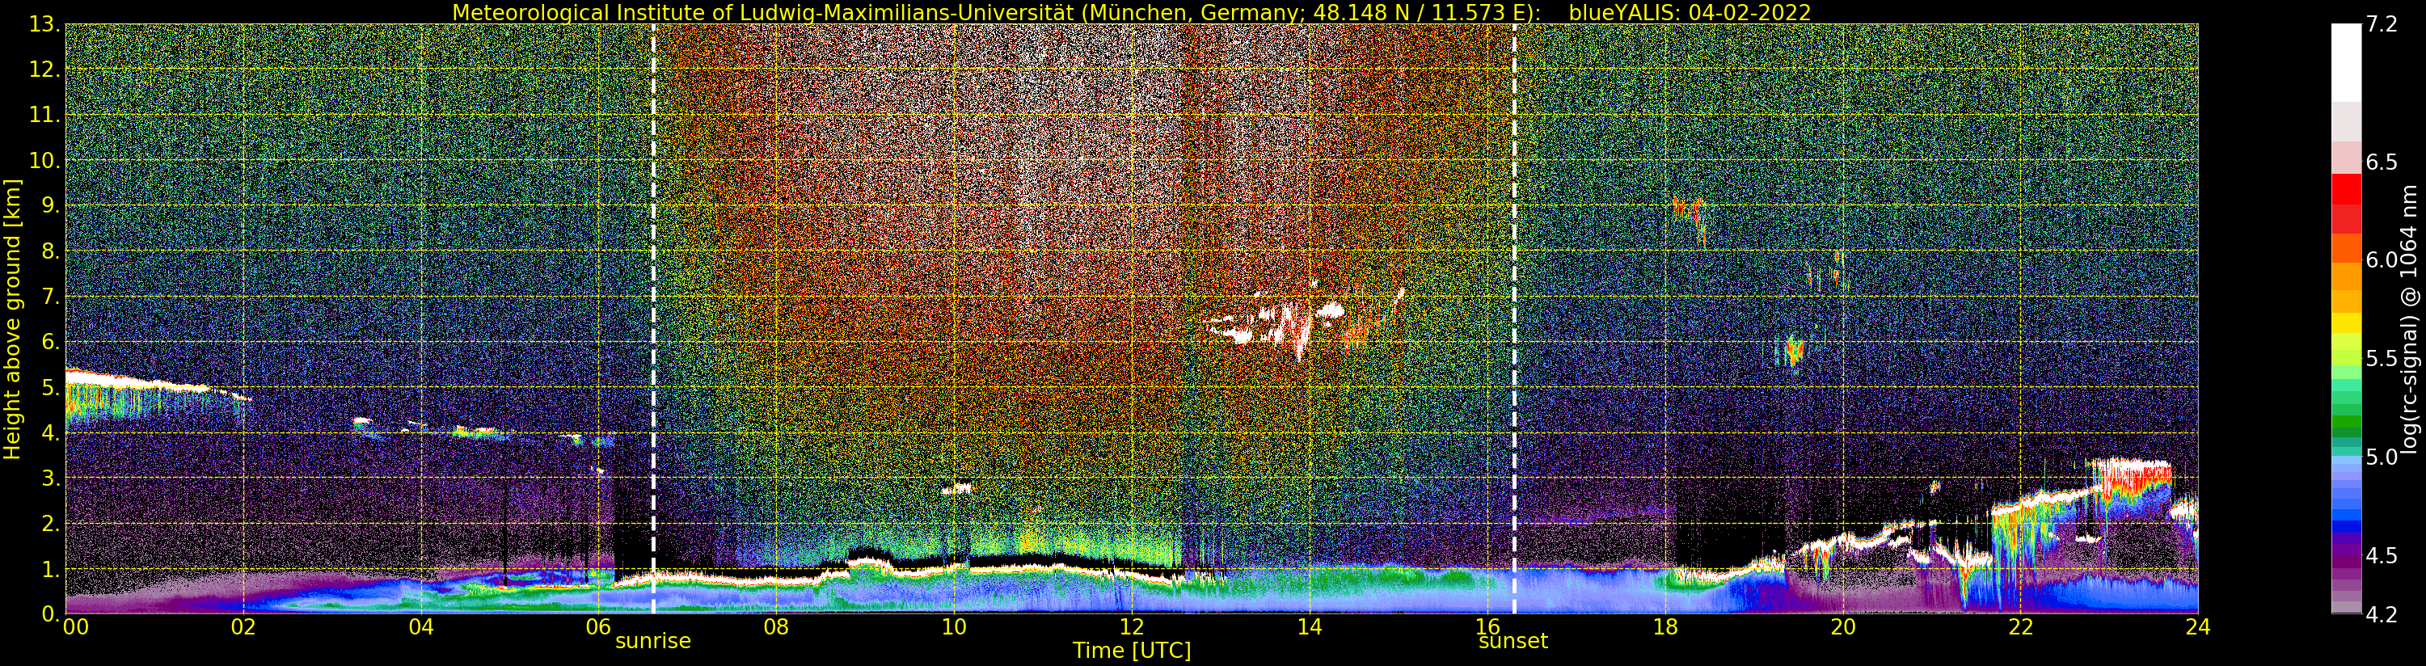This screenshot has width=2426, height=666.
Task: Click colorbar tick value '5.5'
Action: pyautogui.click(x=2381, y=359)
